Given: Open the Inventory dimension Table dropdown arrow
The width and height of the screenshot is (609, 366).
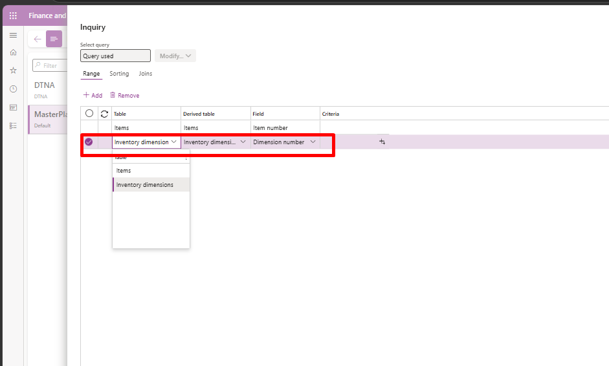Looking at the screenshot, I should [x=173, y=142].
